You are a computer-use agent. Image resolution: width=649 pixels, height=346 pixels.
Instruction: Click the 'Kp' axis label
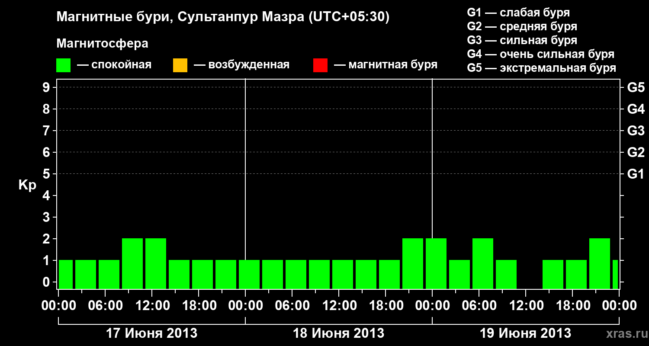tap(28, 185)
